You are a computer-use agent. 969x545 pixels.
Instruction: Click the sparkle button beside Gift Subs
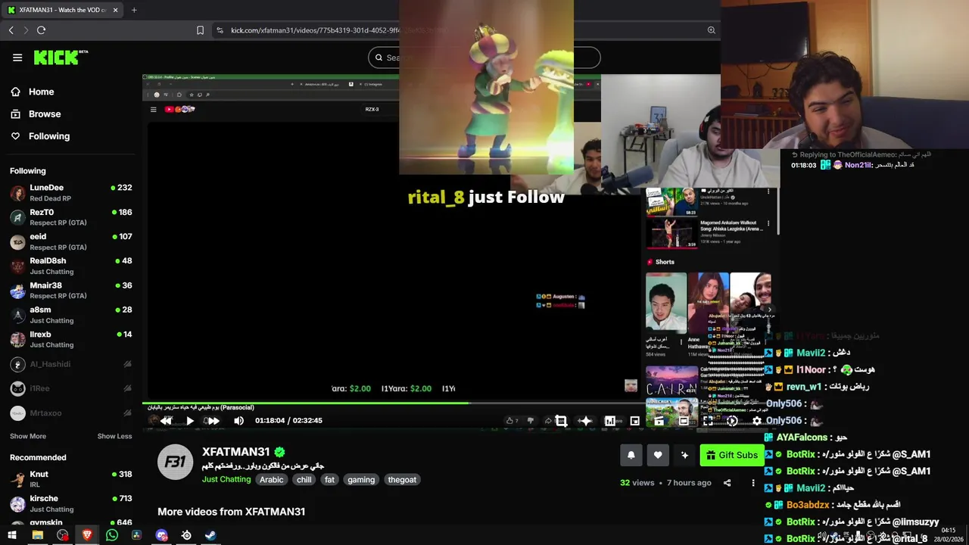[684, 455]
